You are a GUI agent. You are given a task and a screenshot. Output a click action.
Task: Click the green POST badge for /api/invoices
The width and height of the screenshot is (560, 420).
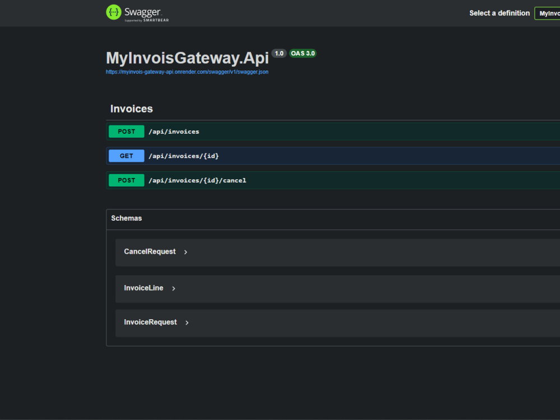pyautogui.click(x=127, y=132)
